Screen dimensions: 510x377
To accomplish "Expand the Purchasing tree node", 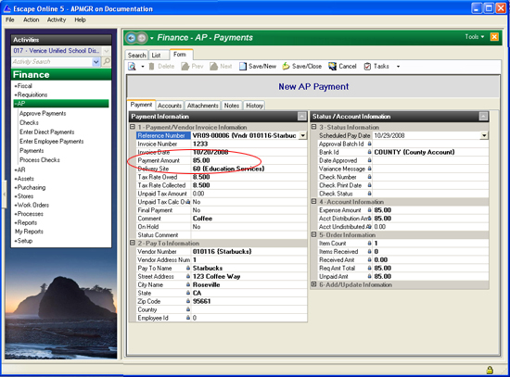I will tap(30, 187).
